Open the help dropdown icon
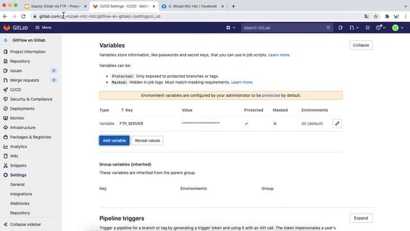 [x=381, y=28]
